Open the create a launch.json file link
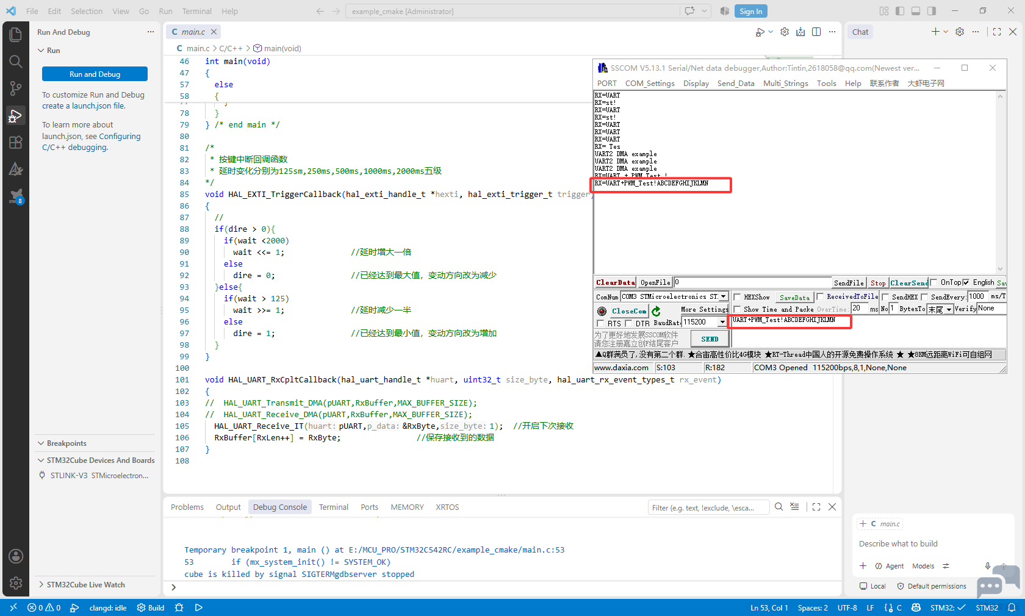This screenshot has width=1025, height=616. [x=84, y=106]
